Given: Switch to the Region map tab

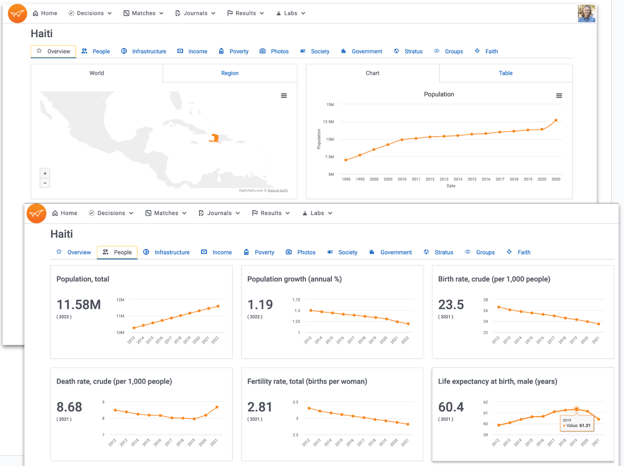Looking at the screenshot, I should [230, 73].
